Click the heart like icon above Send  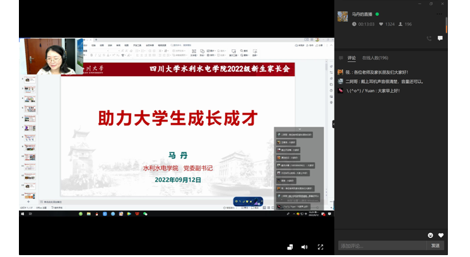440,235
